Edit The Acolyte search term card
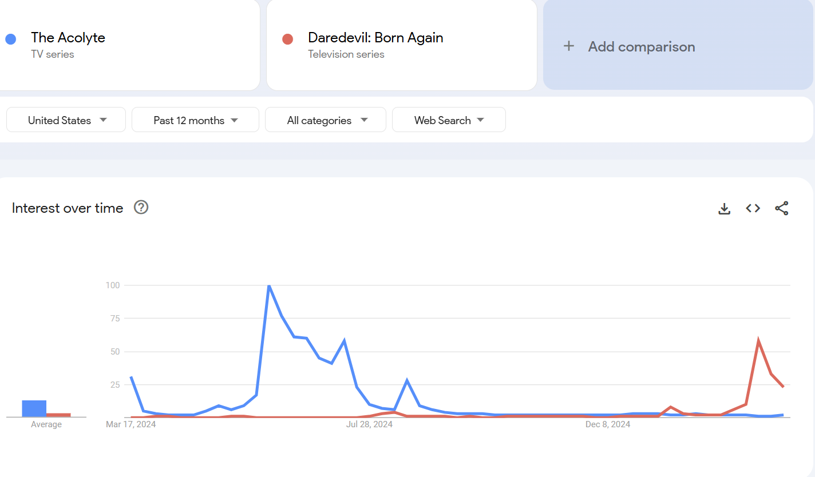The height and width of the screenshot is (477, 815). [x=129, y=45]
